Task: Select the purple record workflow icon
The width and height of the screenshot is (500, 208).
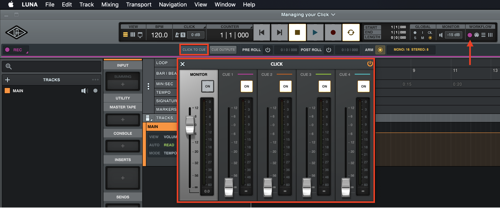Action: coord(470,35)
